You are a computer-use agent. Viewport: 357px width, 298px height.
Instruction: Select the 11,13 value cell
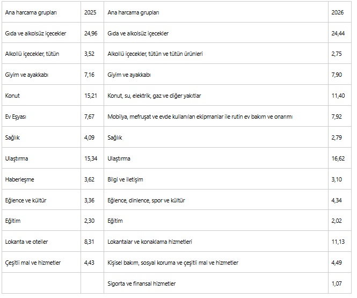pos(338,242)
